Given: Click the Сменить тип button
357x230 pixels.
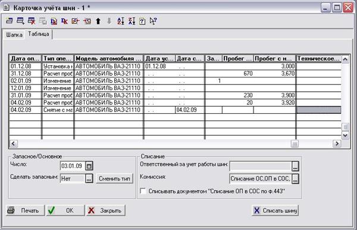Looking at the screenshot, I should pos(114,179).
